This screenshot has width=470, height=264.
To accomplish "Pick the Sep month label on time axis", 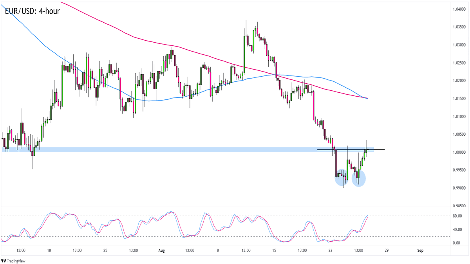I will coord(420,250).
